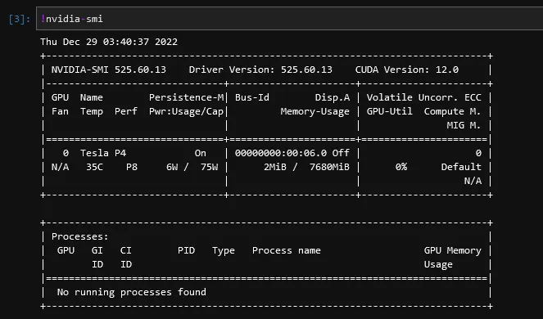Click the PID column header
Image resolution: width=543 pixels, height=319 pixels.
pyautogui.click(x=186, y=250)
